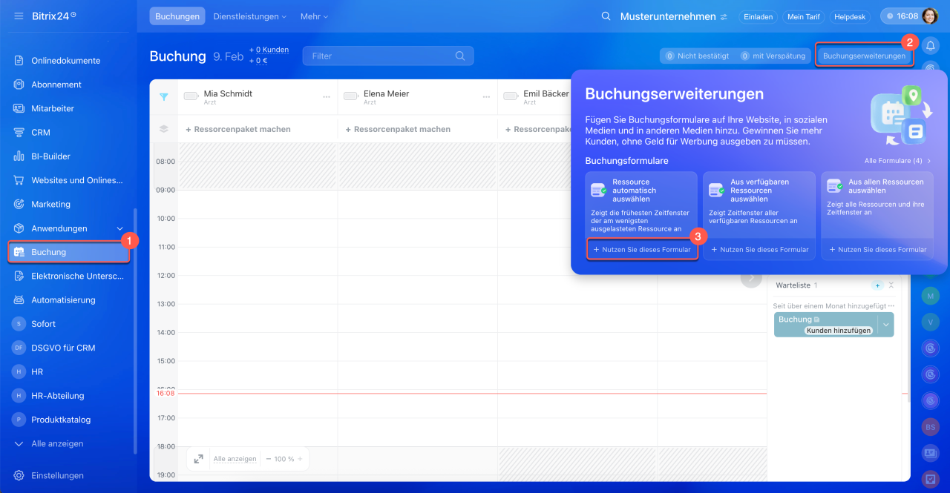Viewport: 950px width, 493px height.
Task: Select the Buchungen tab
Action: (x=177, y=16)
